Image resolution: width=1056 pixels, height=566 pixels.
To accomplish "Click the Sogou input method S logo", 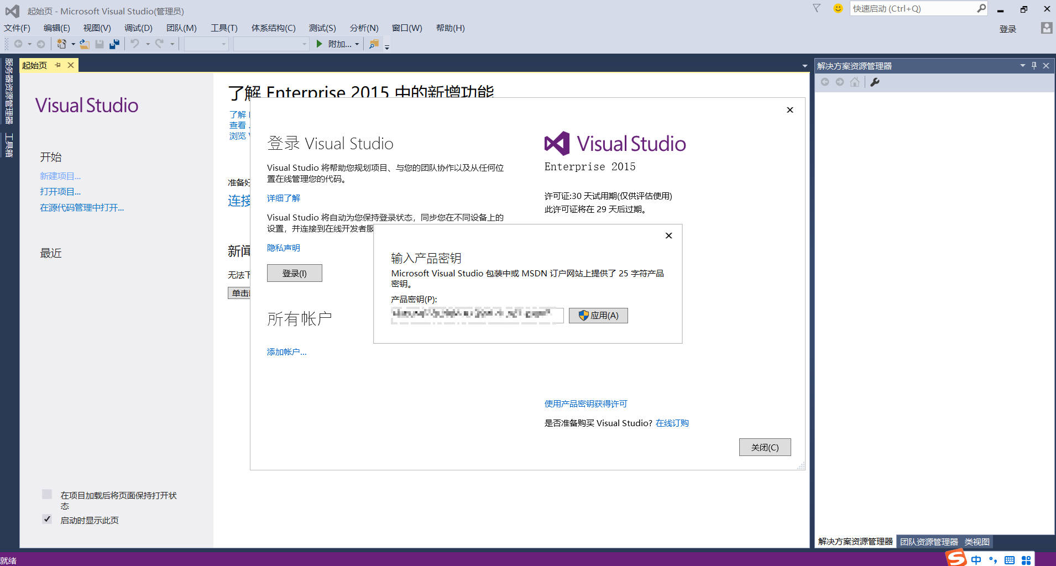I will [956, 558].
